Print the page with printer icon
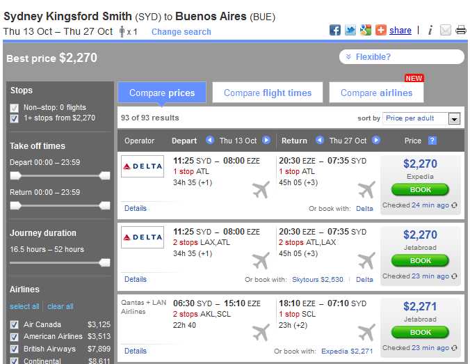The image size is (470, 364). click(461, 30)
